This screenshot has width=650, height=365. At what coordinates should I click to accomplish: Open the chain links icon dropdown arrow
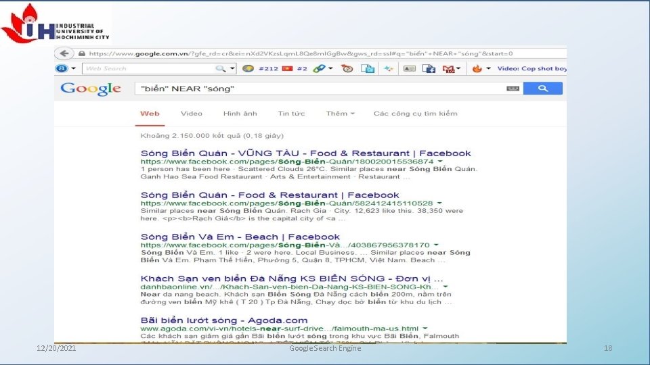click(x=330, y=68)
